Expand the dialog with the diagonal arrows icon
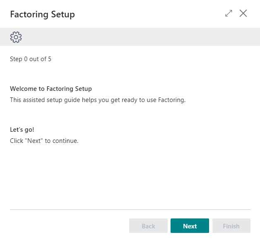 tap(229, 13)
